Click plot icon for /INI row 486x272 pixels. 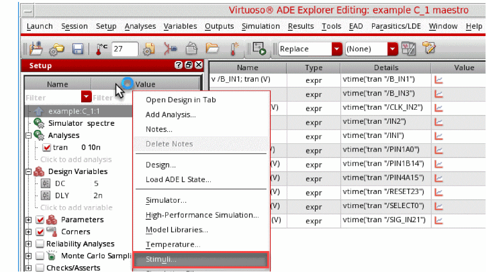(x=439, y=136)
